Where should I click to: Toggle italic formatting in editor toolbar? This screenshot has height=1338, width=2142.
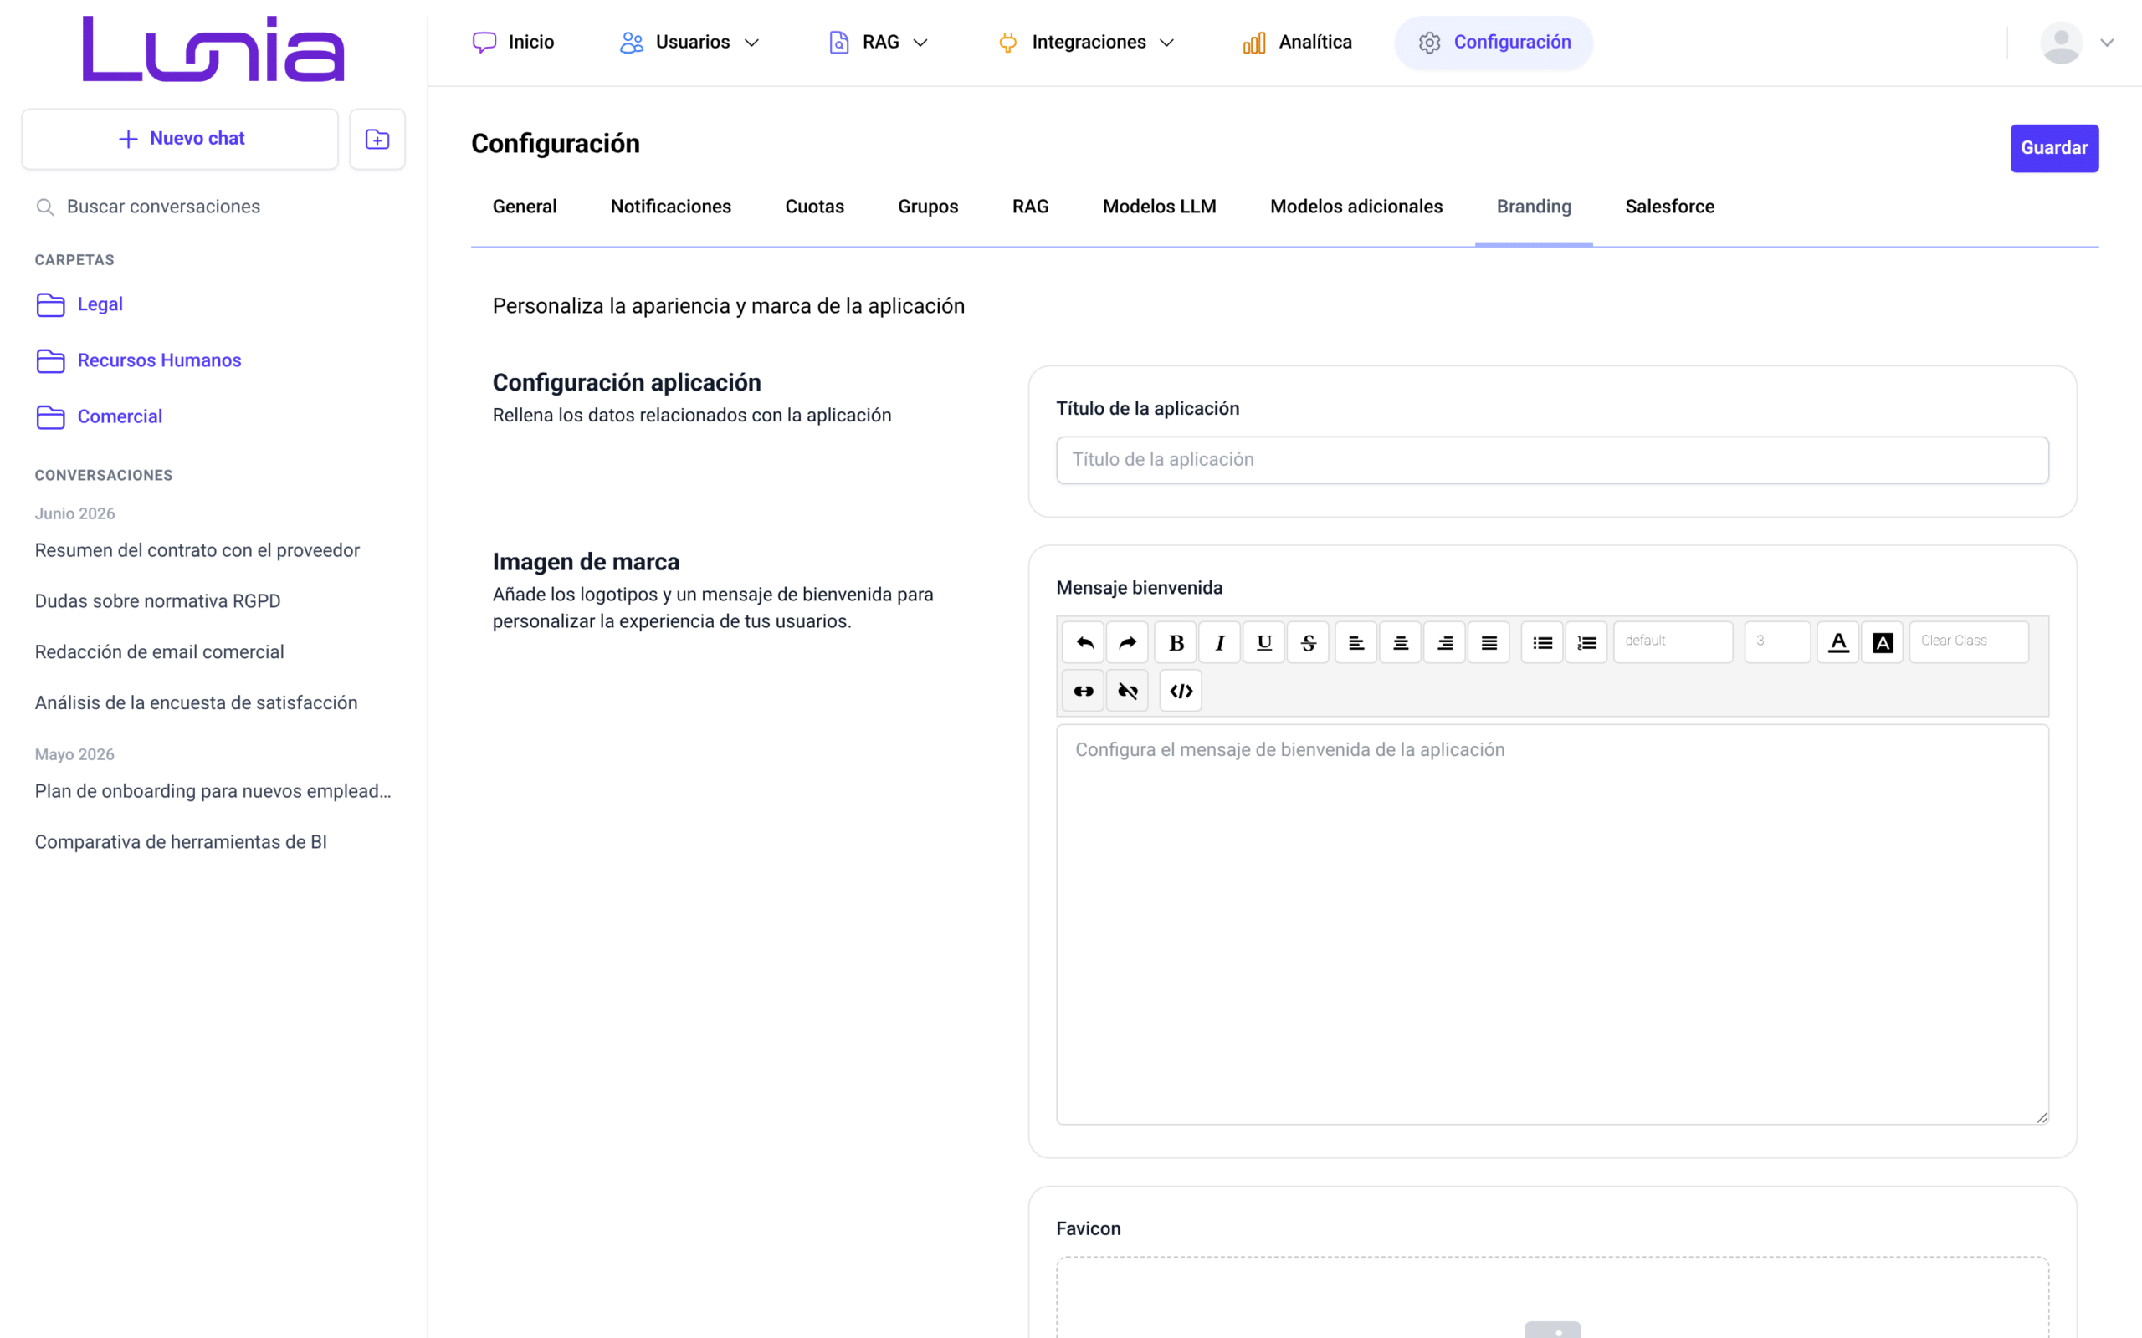(x=1220, y=642)
